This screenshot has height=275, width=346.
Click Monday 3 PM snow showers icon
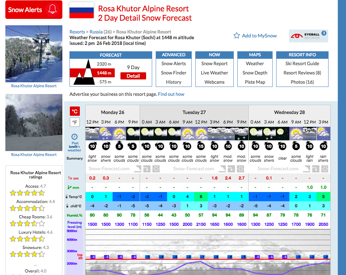[106, 134]
